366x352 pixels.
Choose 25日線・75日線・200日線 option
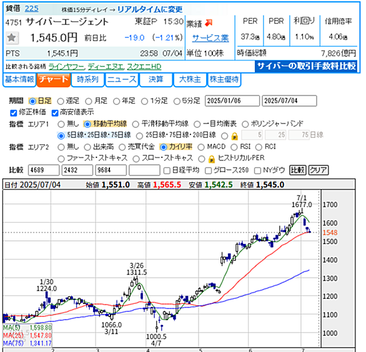[x=139, y=135]
